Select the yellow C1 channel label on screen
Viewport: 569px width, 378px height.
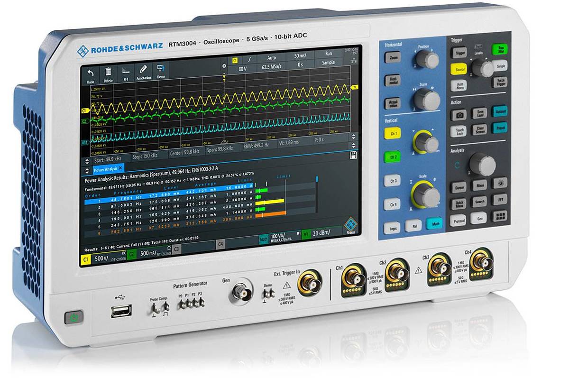(x=86, y=260)
